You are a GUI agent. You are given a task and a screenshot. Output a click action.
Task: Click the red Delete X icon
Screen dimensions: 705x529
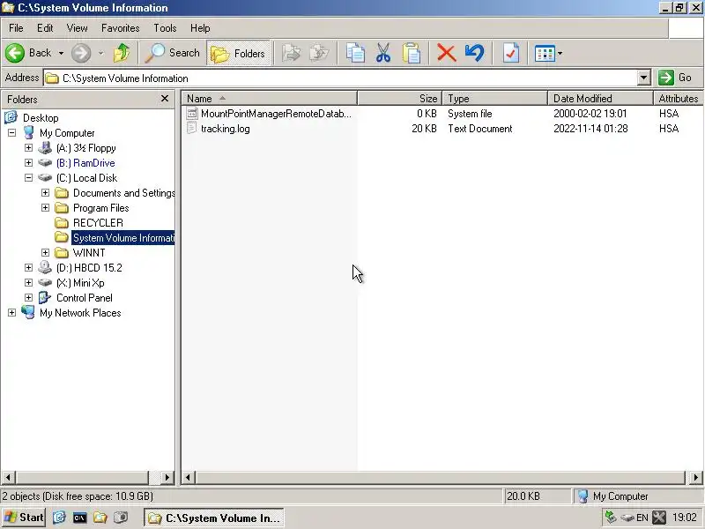tap(447, 53)
